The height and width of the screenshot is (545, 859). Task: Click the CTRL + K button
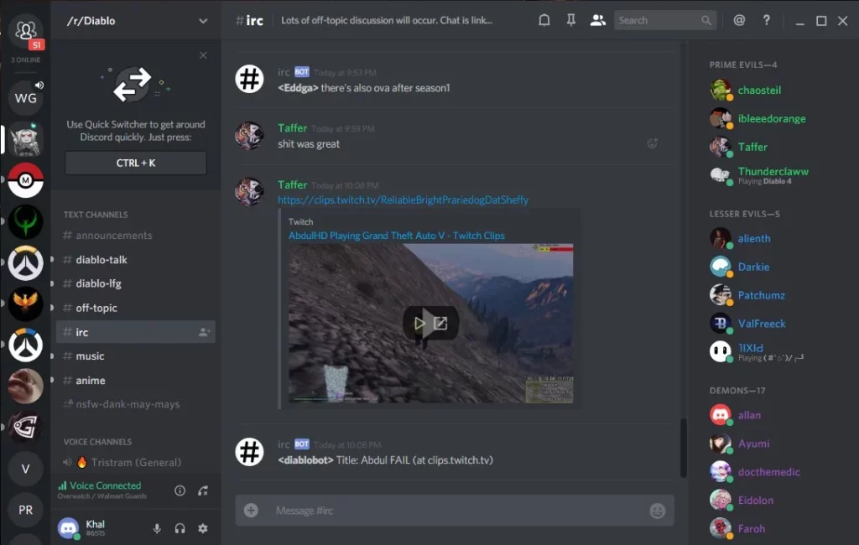point(136,163)
